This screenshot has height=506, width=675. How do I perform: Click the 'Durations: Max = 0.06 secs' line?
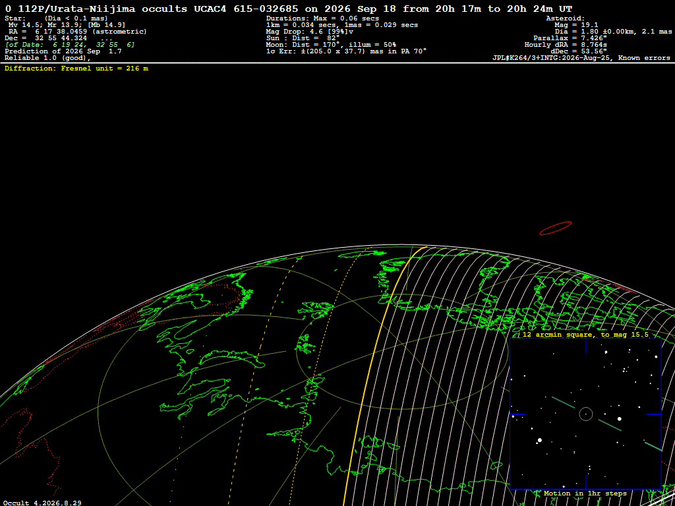pyautogui.click(x=322, y=18)
